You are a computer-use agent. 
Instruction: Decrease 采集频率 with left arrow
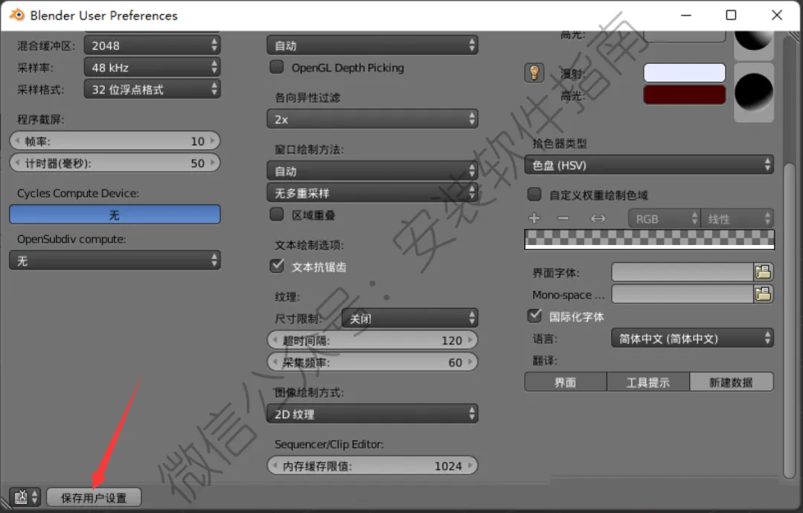275,362
